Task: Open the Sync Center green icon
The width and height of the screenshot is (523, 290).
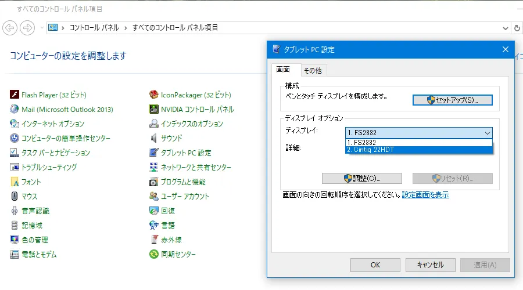Action: coord(154,254)
